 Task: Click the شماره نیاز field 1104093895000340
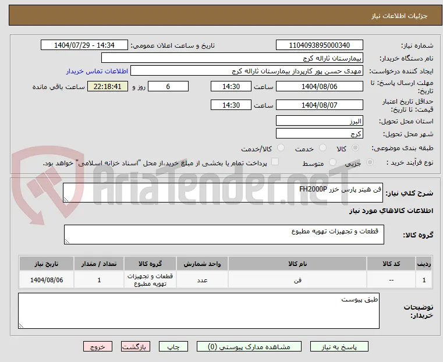[x=319, y=45]
